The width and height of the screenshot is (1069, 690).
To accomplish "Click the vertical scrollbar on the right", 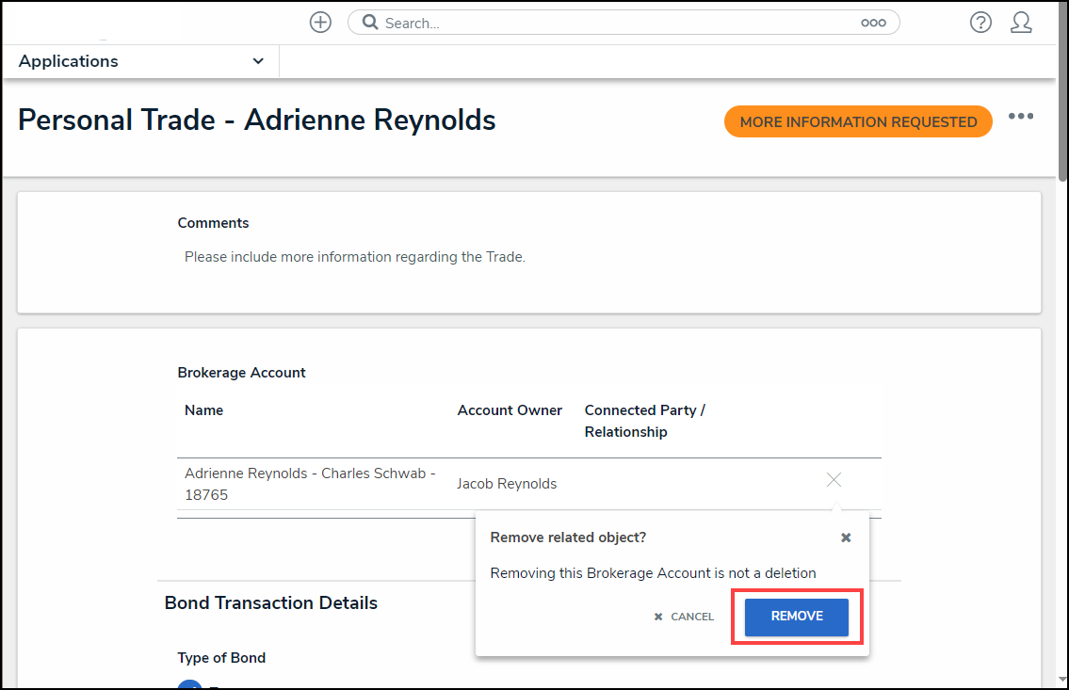I will pos(1062,94).
